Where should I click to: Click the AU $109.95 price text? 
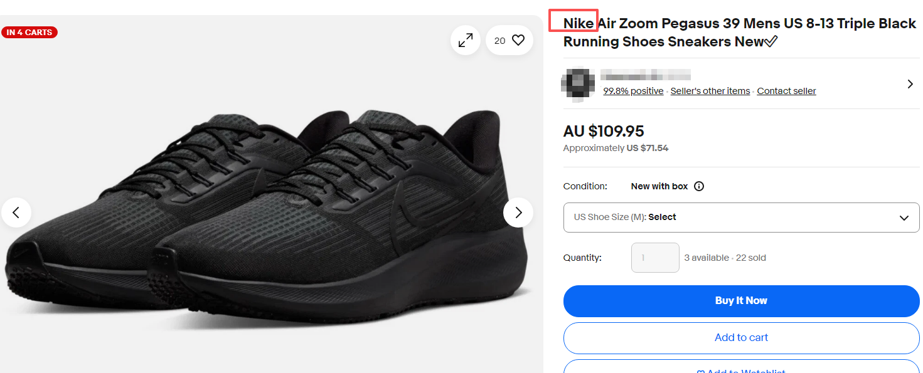[603, 131]
